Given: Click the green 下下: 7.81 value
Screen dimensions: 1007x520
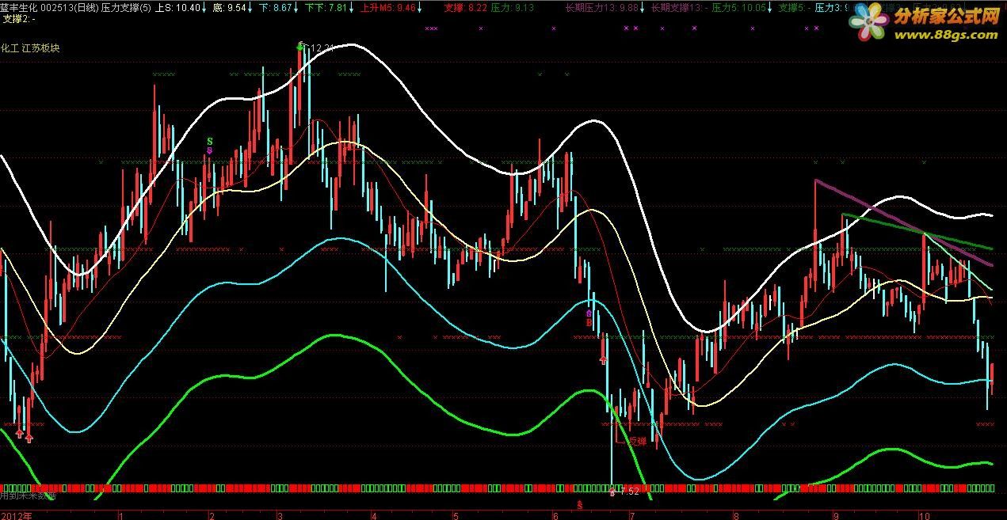Looking at the screenshot, I should coord(326,7).
